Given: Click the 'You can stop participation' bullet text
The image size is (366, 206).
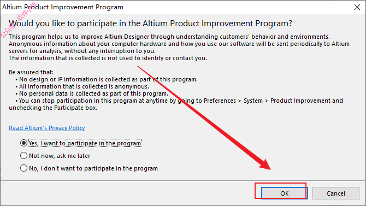Looking at the screenshot, I should pos(176,104).
